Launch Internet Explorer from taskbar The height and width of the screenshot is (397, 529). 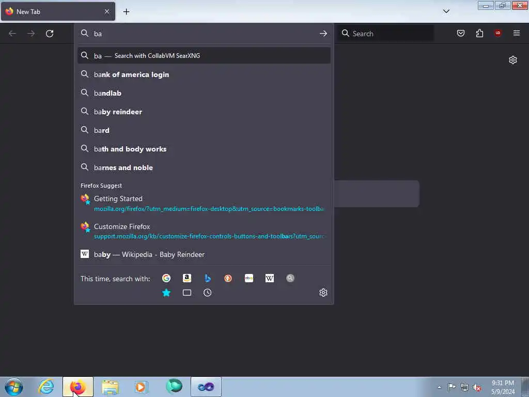(x=46, y=387)
